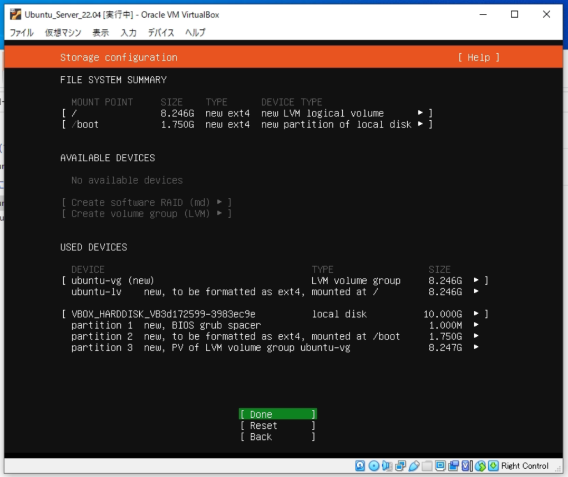This screenshot has width=568, height=477.
Task: Select Create volume group (LVM) option
Action: coord(146,213)
